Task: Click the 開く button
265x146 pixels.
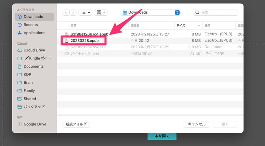Action: (225, 124)
